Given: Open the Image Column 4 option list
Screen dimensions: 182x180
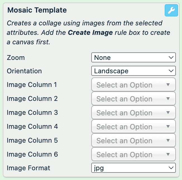Looking at the screenshot, I should [x=133, y=127].
